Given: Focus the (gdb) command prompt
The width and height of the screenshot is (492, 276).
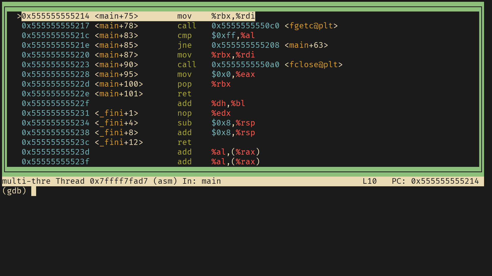Looking at the screenshot, I should point(34,191).
